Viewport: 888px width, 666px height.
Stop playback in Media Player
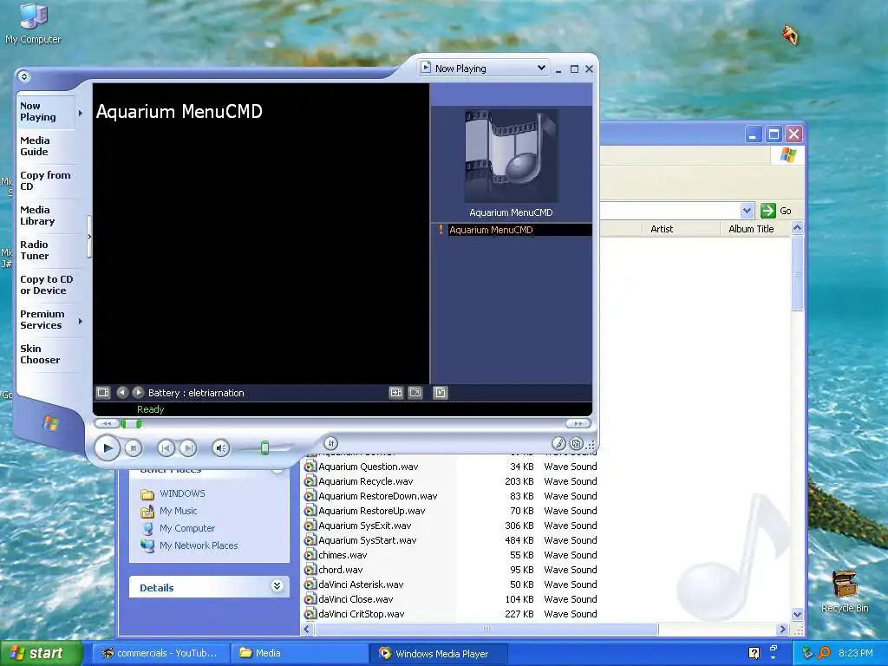click(133, 448)
